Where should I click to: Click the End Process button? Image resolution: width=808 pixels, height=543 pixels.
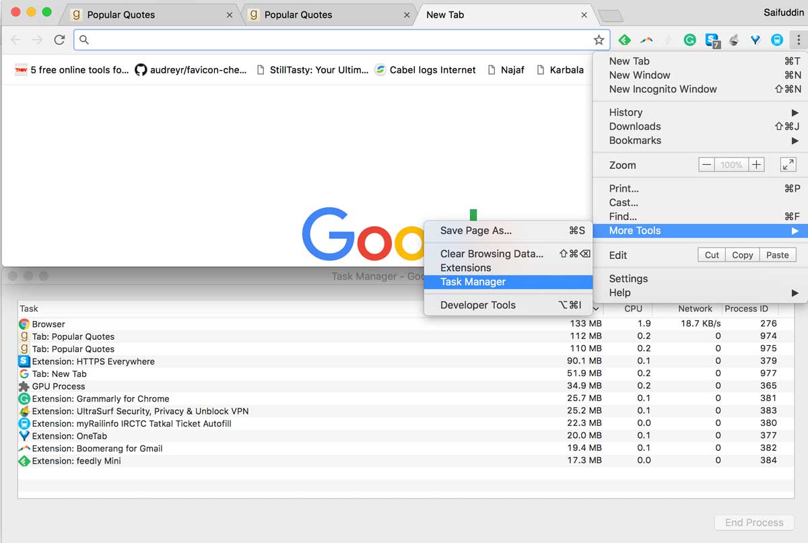[754, 523]
